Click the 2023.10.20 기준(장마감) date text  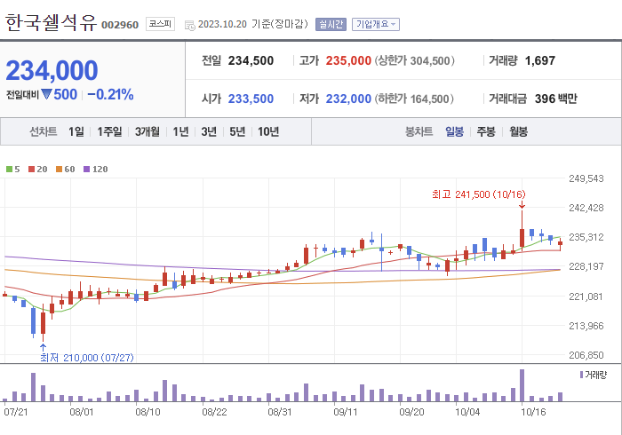(253, 24)
